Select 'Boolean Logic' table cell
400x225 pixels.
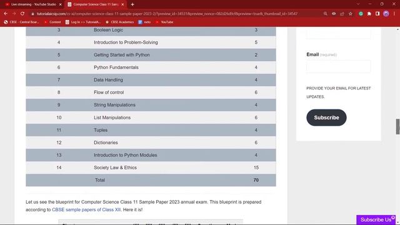click(x=108, y=30)
